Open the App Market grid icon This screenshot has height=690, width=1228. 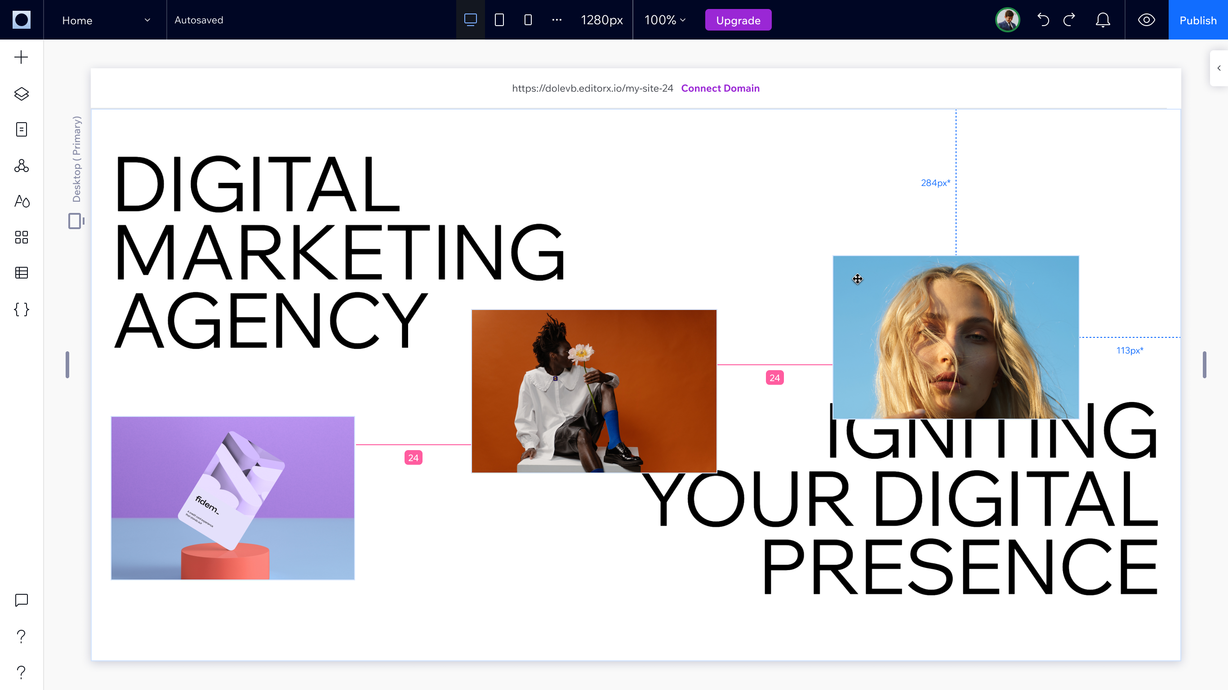22,237
